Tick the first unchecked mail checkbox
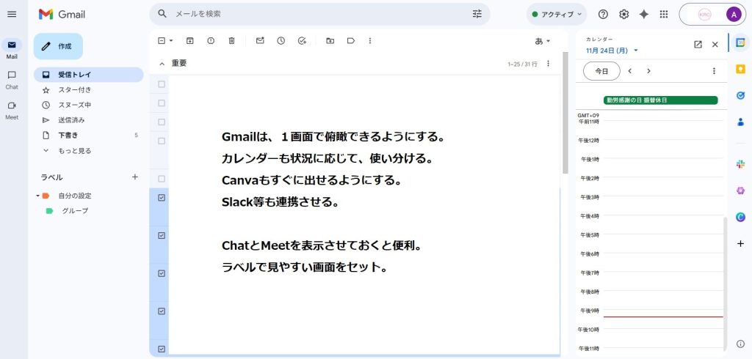Image resolution: width=752 pixels, height=359 pixels. pyautogui.click(x=162, y=84)
